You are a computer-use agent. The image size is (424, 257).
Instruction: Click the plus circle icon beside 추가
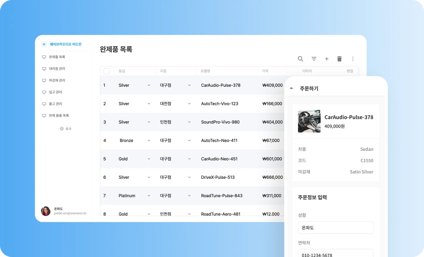(x=62, y=129)
